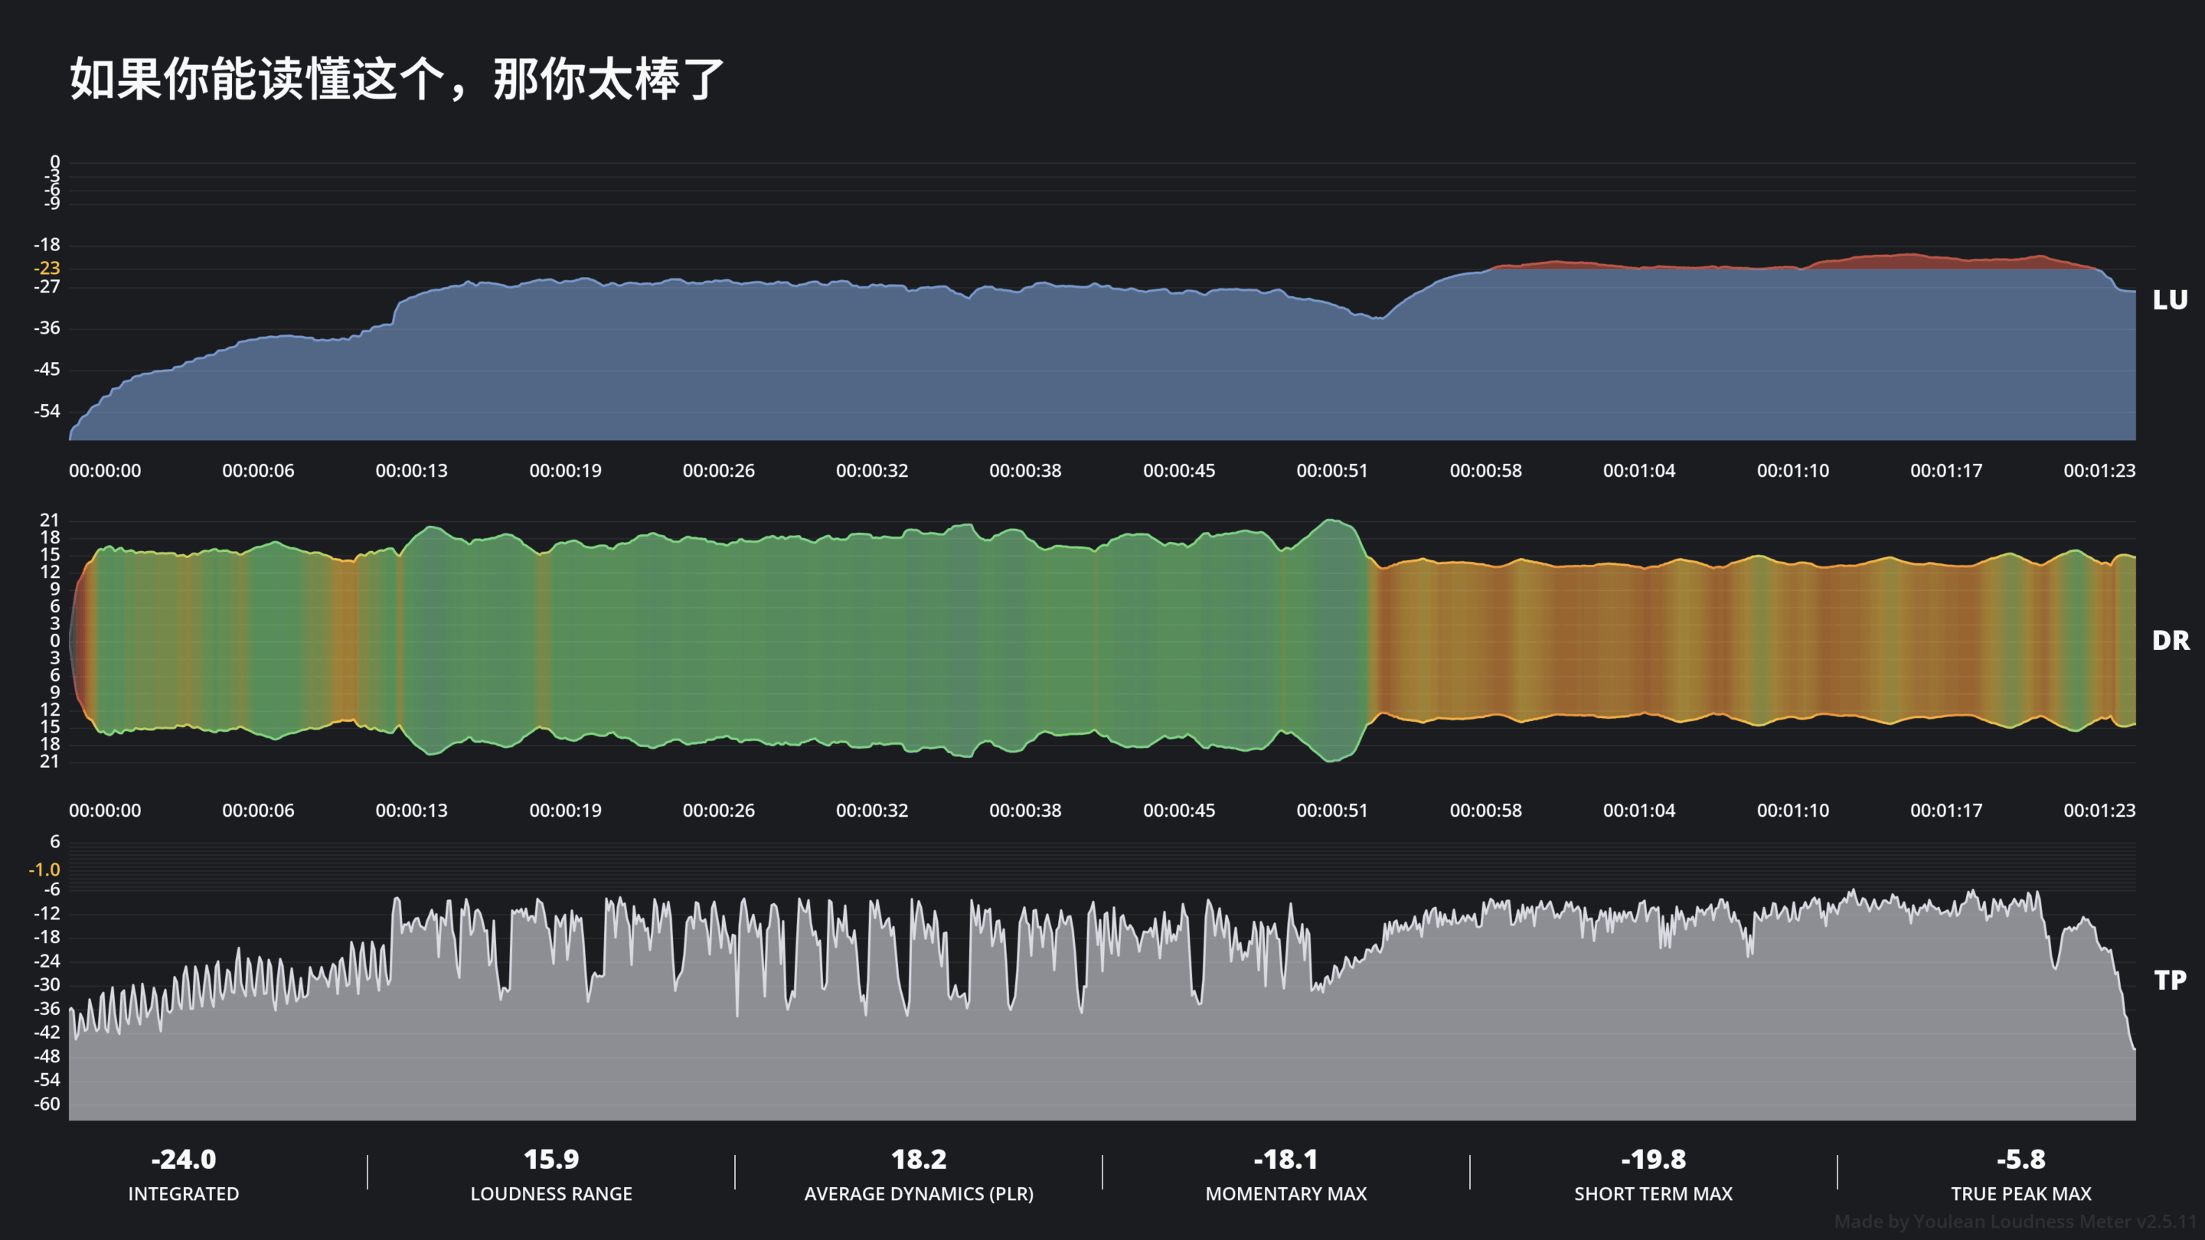Click the -18 tick on LU axis
2205x1240 pixels.
point(47,245)
